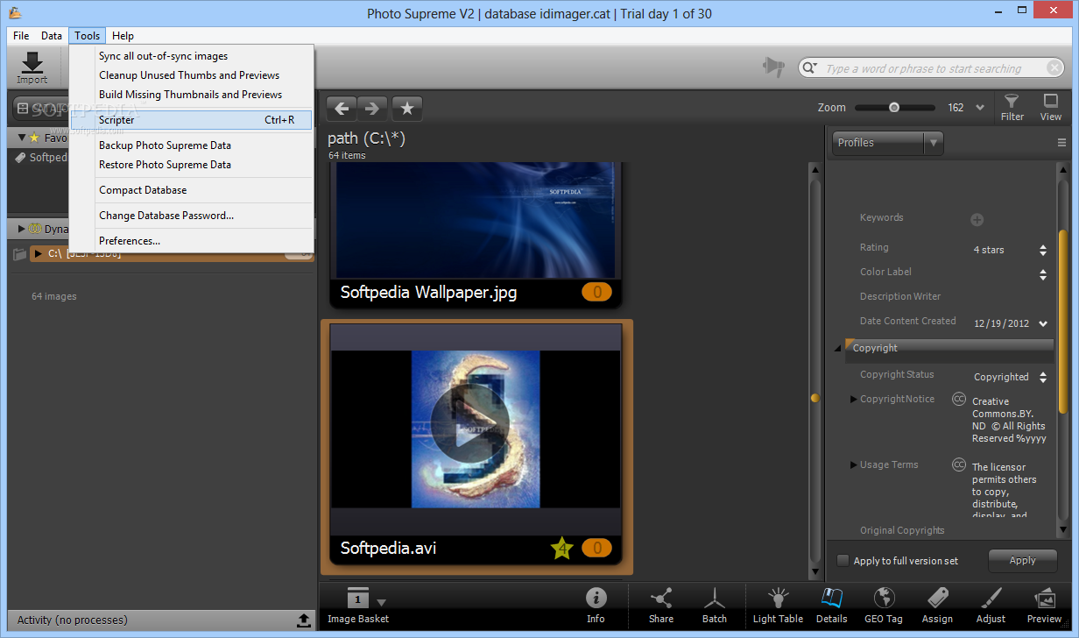
Task: Open the Assign panel
Action: 937,606
